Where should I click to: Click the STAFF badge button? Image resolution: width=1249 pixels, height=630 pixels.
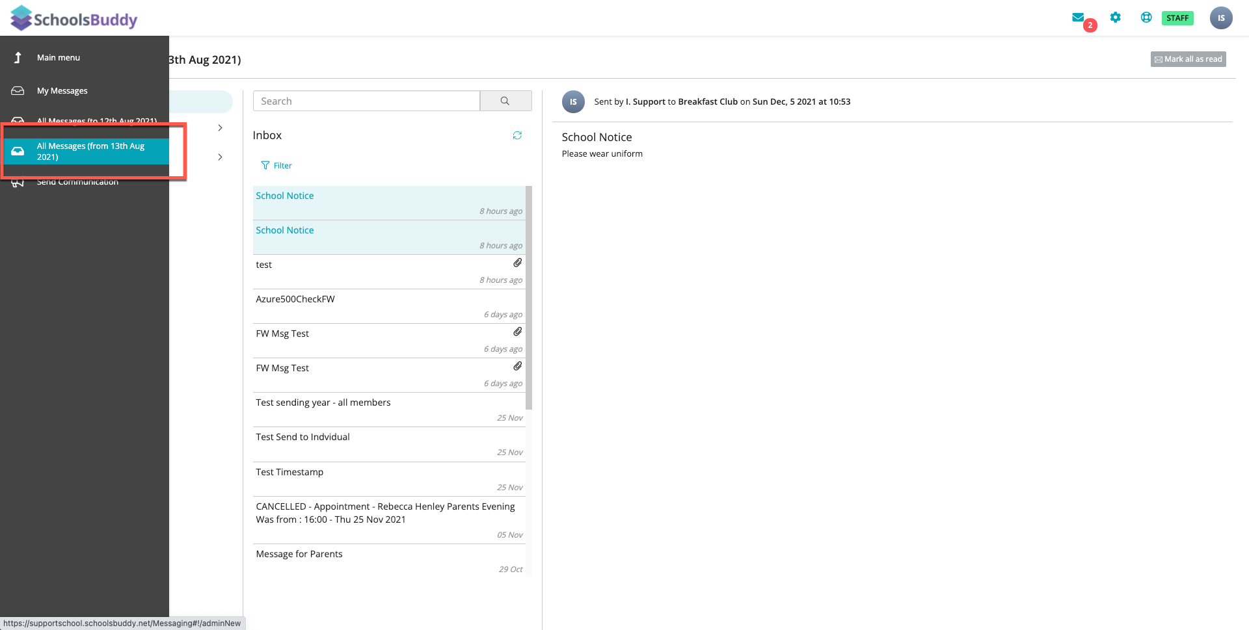[1177, 18]
